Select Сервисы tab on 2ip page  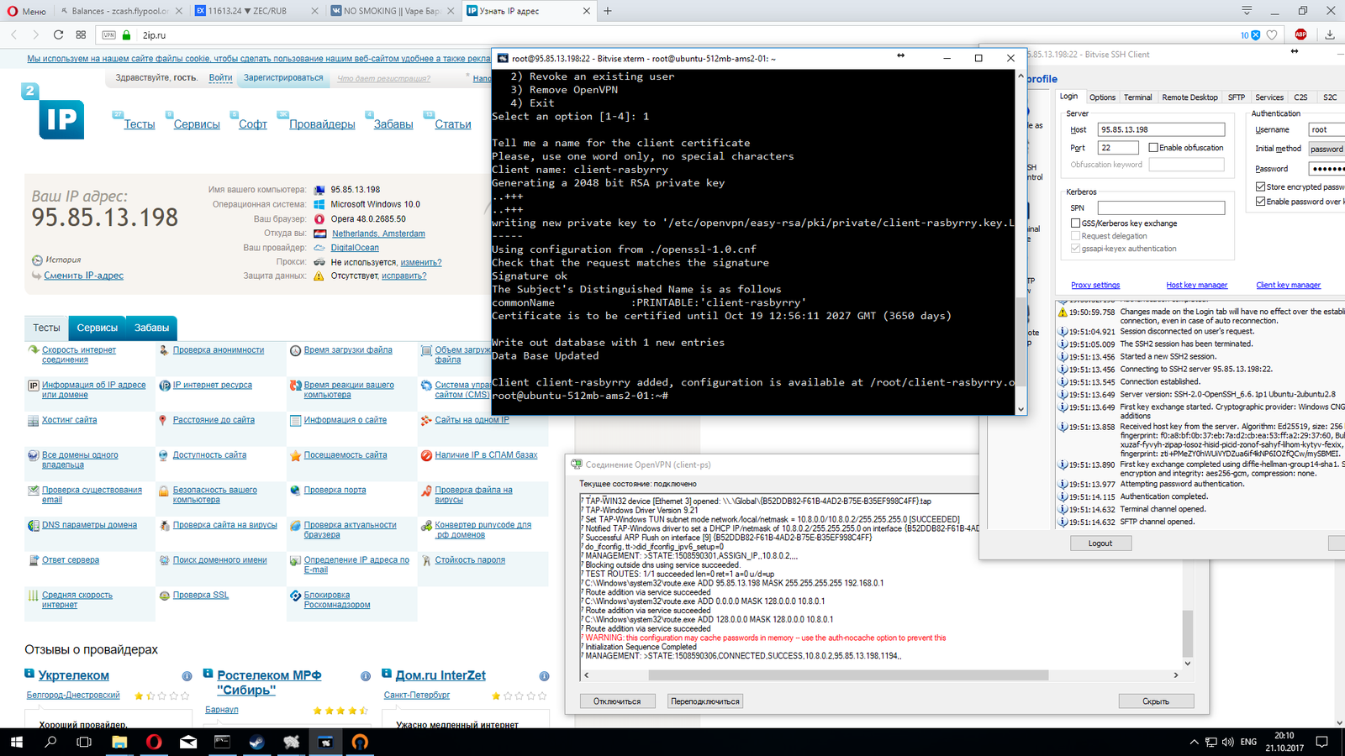click(x=98, y=328)
